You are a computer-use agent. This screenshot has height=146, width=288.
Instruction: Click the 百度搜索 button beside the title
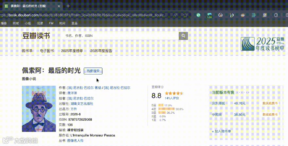coord(93,71)
